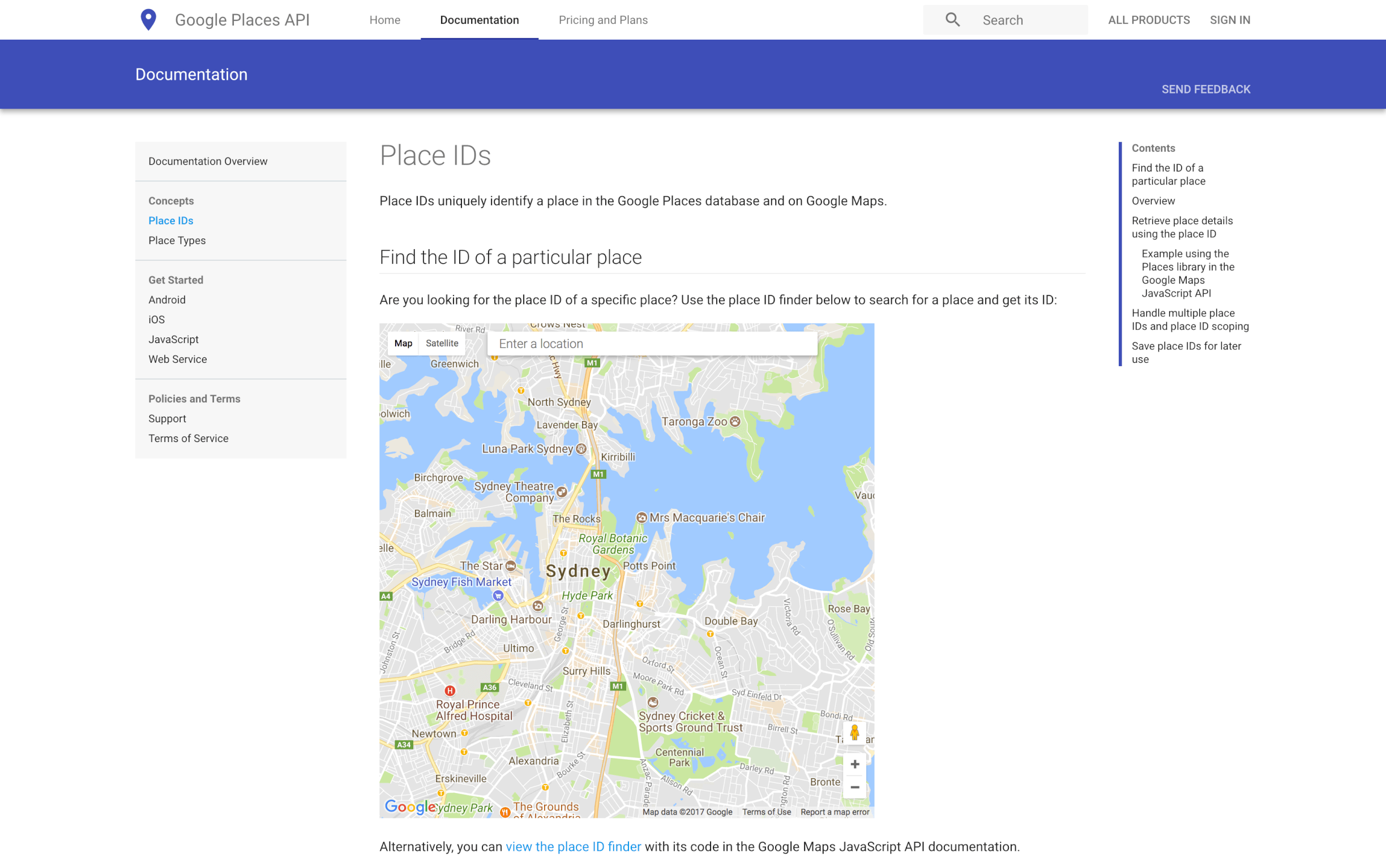The width and height of the screenshot is (1386, 866).
Task: Open view the place ID finder link
Action: click(x=574, y=847)
